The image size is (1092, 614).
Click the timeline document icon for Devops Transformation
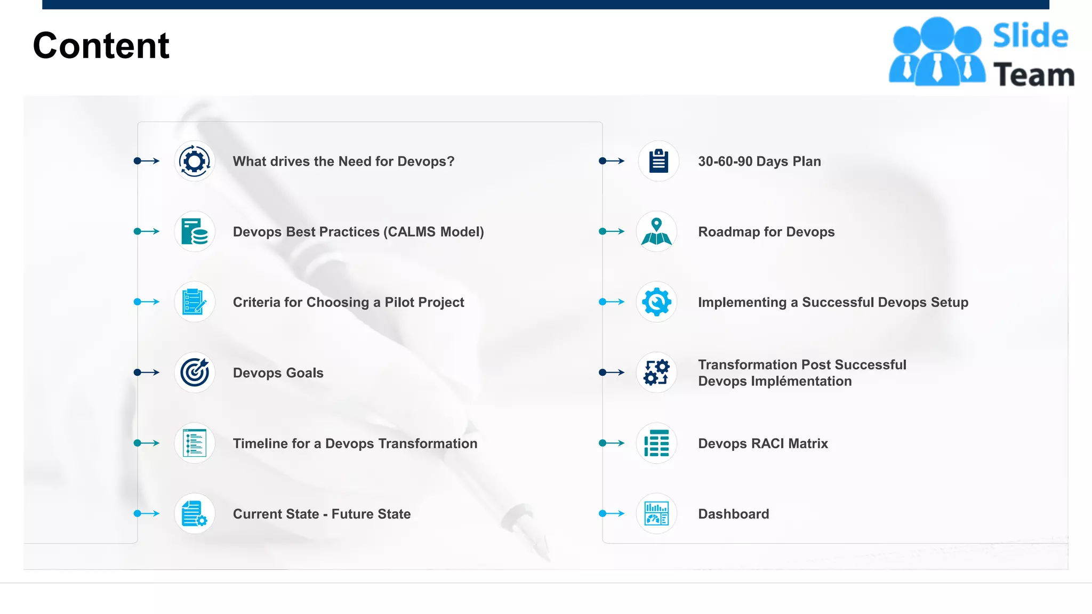coord(194,443)
